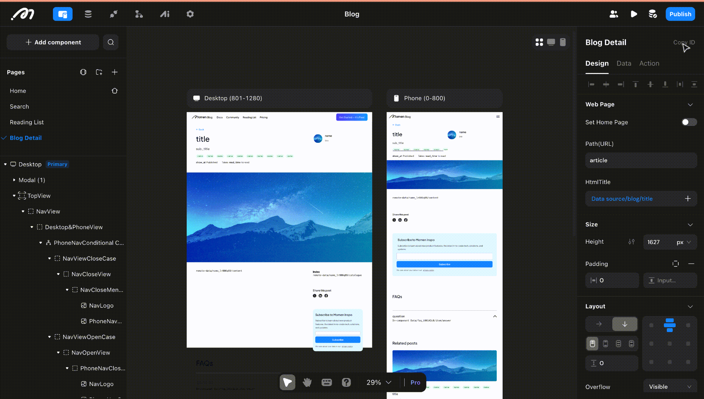The width and height of the screenshot is (704, 399).
Task: Open settings gear in top toolbar
Action: pos(190,14)
